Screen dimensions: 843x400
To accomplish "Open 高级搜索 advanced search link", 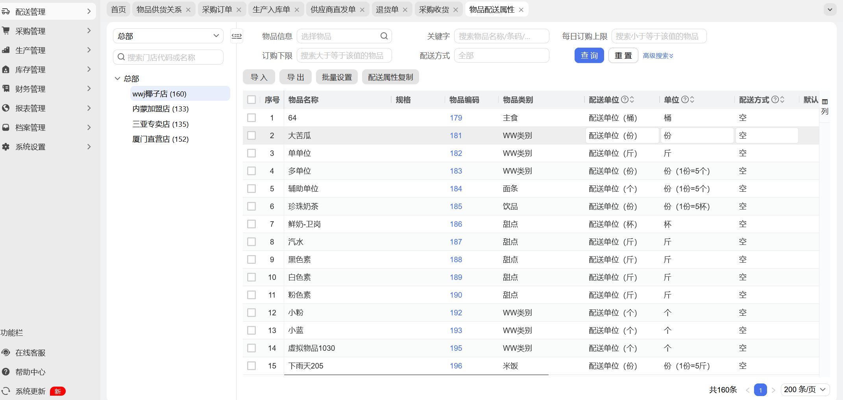I will [658, 56].
